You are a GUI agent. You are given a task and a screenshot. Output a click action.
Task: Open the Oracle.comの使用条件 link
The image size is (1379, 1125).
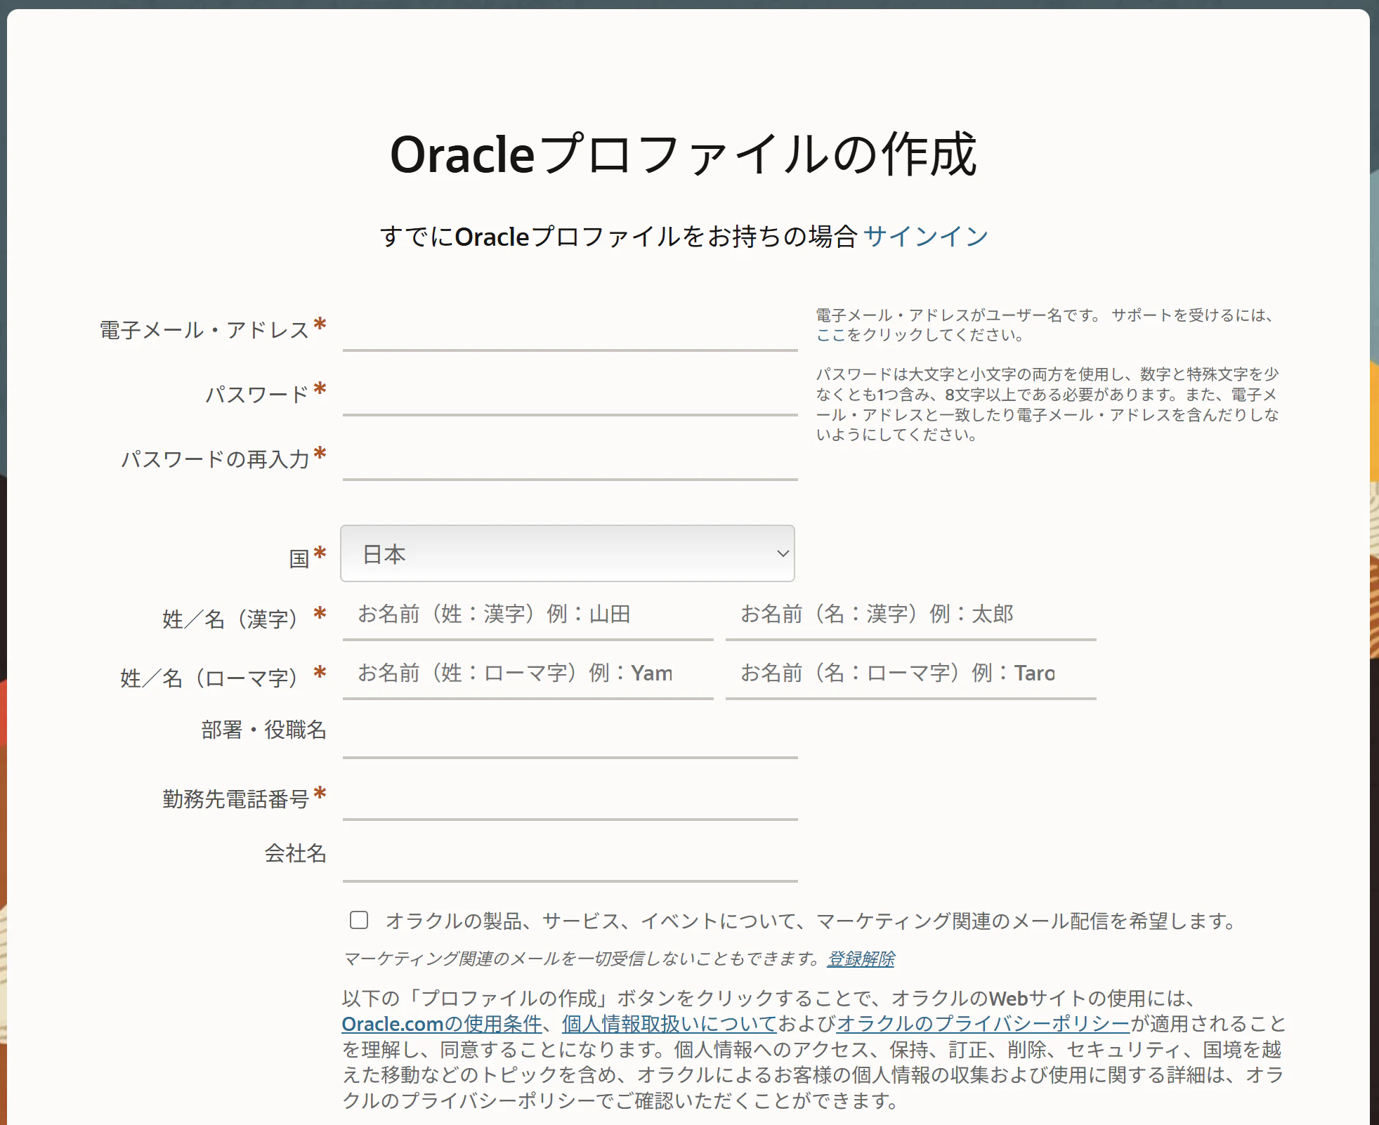442,1024
